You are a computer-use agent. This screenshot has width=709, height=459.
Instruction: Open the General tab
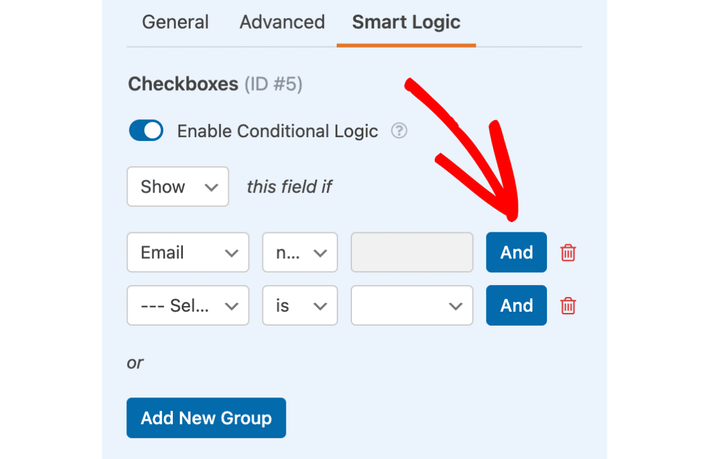[175, 22]
